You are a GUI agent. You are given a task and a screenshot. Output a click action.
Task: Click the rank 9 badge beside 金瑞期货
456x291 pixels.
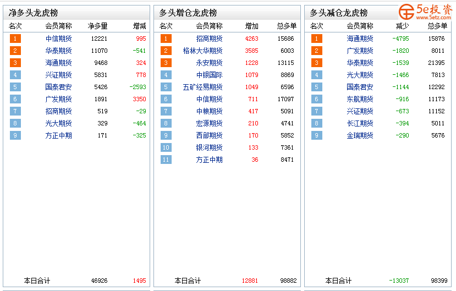[316, 135]
